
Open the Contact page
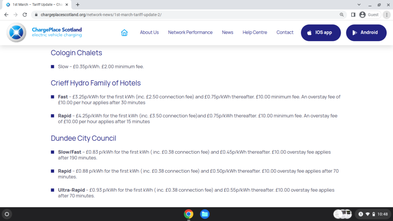point(285,32)
